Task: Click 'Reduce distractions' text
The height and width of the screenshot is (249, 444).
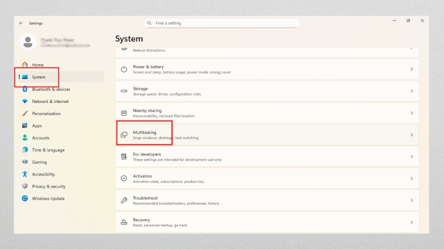Action: (149, 50)
